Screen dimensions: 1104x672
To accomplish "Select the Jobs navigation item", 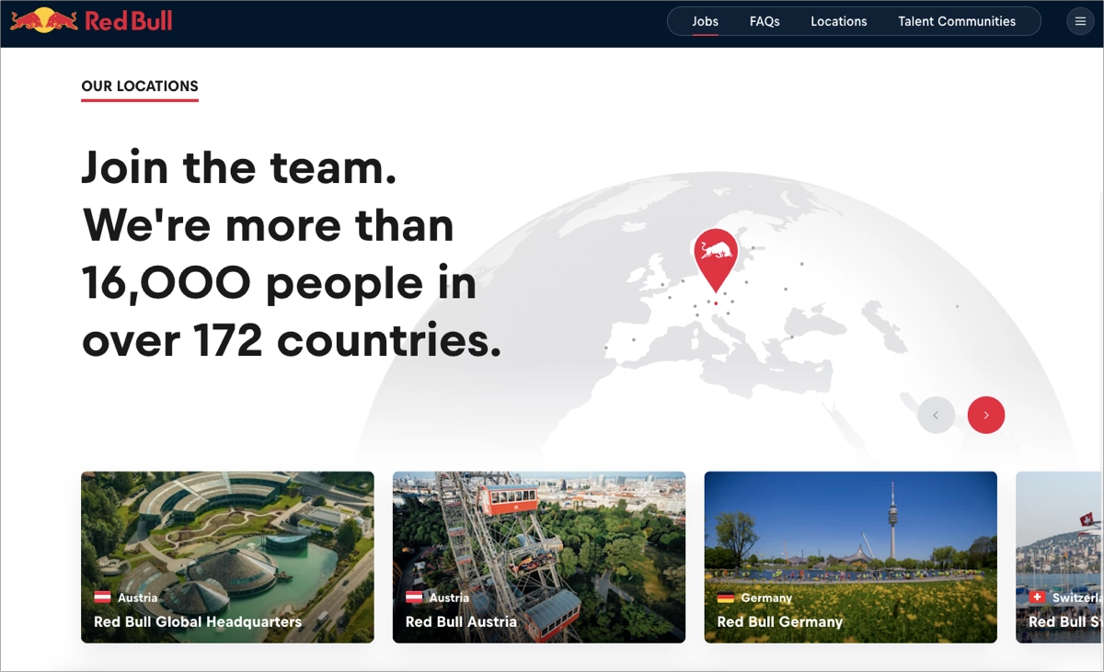I will point(705,20).
